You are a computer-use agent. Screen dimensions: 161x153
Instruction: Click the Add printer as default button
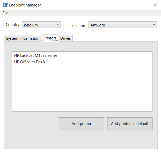[130, 123]
